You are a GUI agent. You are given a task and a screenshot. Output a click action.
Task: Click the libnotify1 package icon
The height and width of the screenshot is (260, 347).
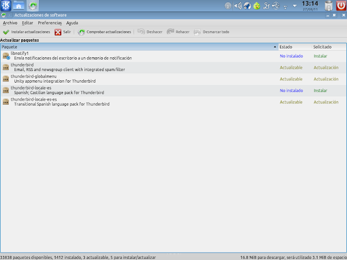pyautogui.click(x=6, y=56)
